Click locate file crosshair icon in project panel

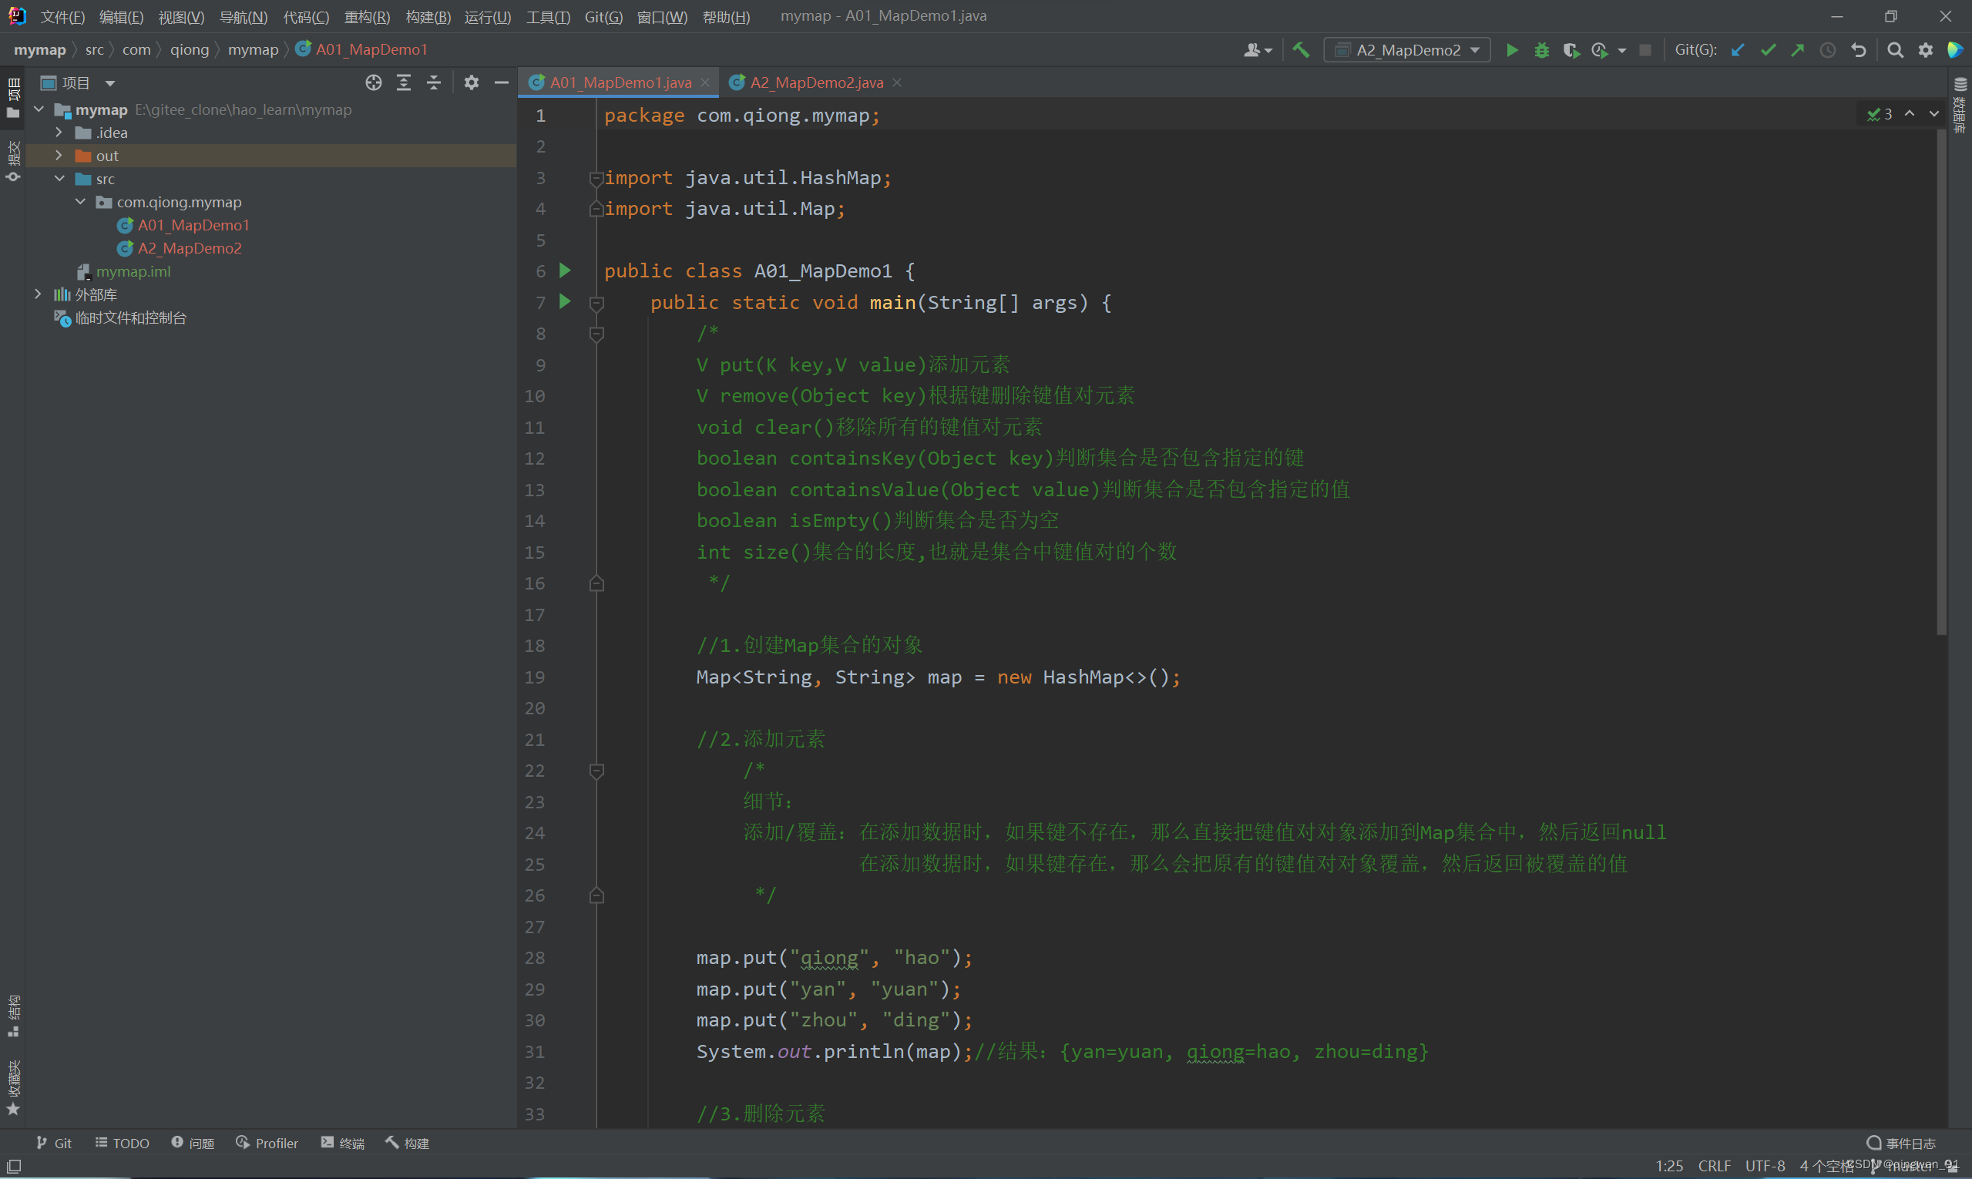[374, 82]
